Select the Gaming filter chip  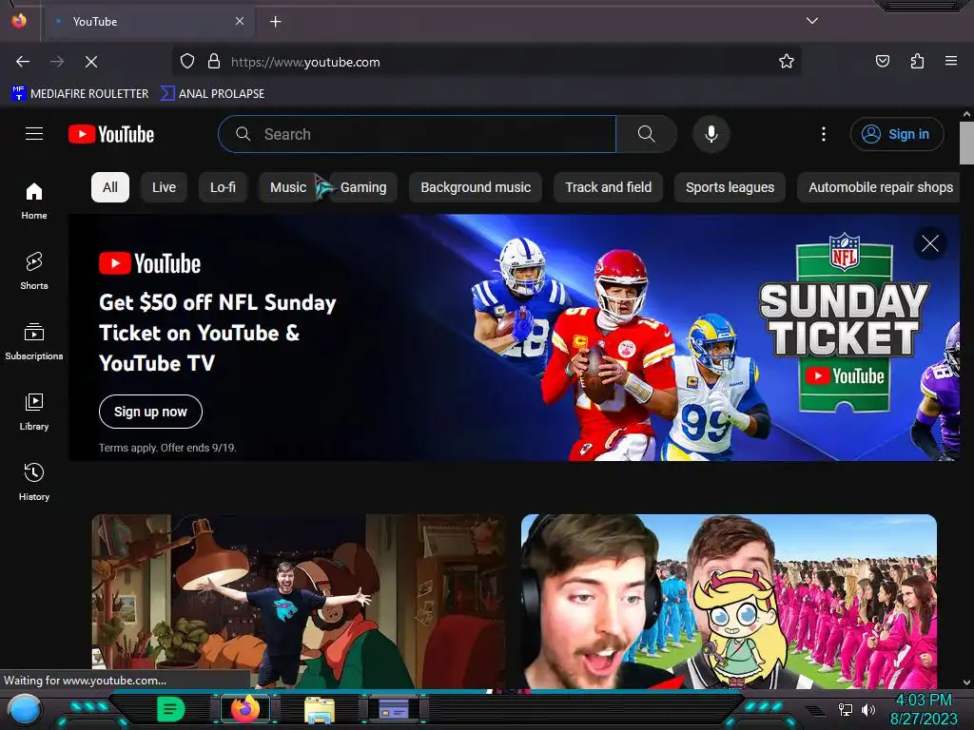pos(363,187)
